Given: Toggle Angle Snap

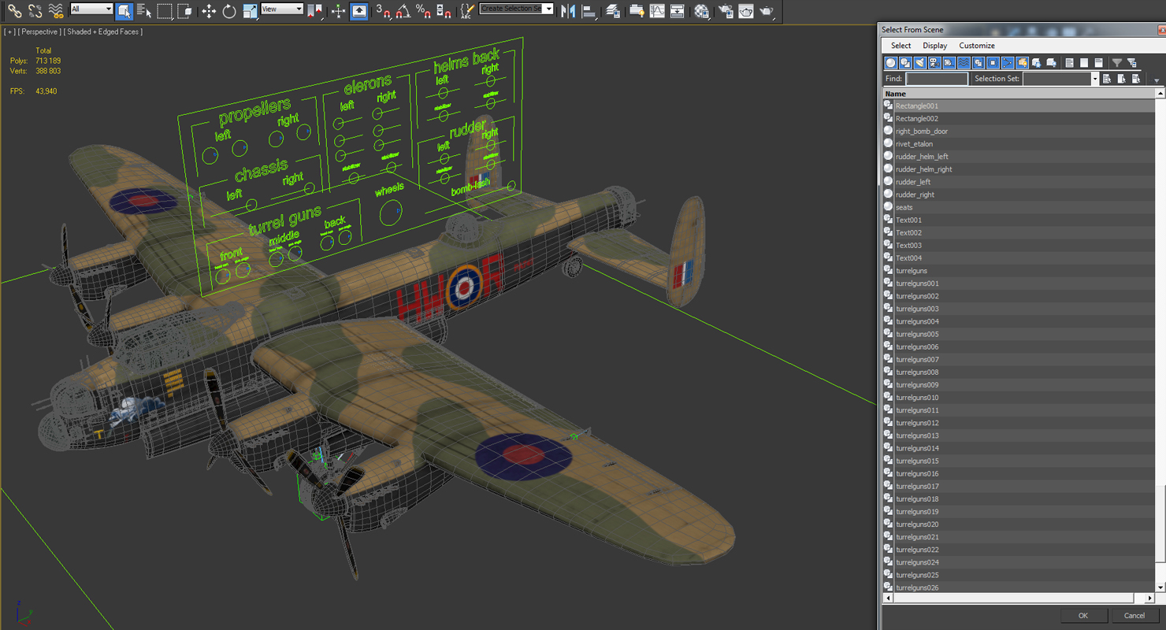Looking at the screenshot, I should (x=403, y=11).
